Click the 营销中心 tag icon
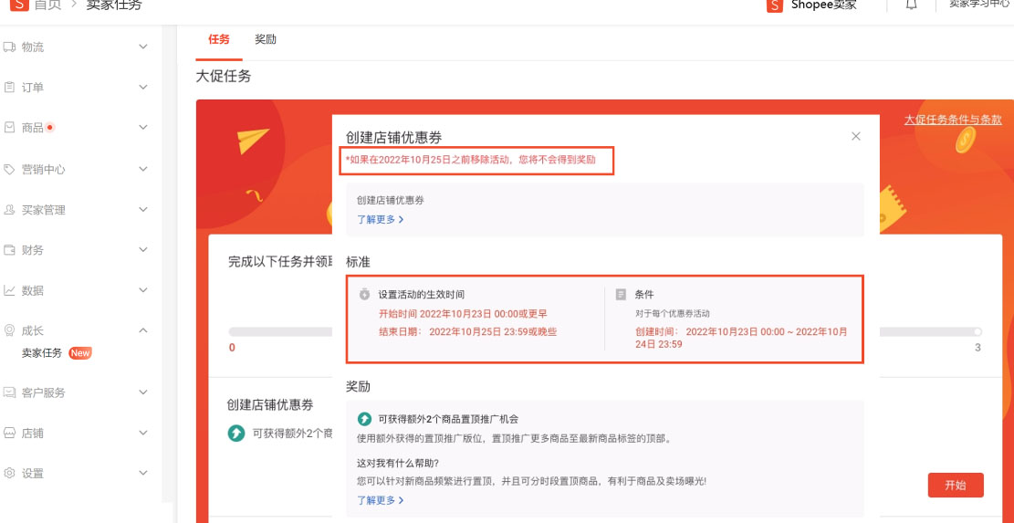 click(9, 169)
